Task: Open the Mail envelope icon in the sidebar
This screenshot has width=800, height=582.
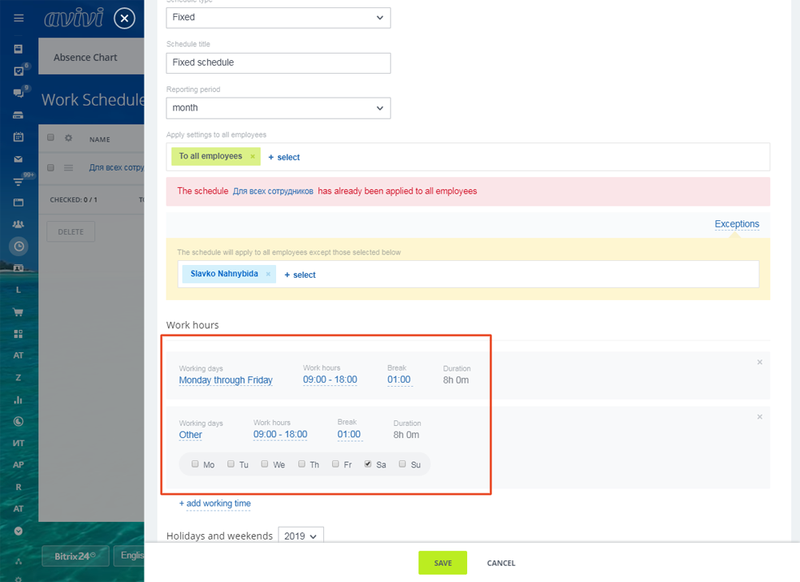Action: 18,159
